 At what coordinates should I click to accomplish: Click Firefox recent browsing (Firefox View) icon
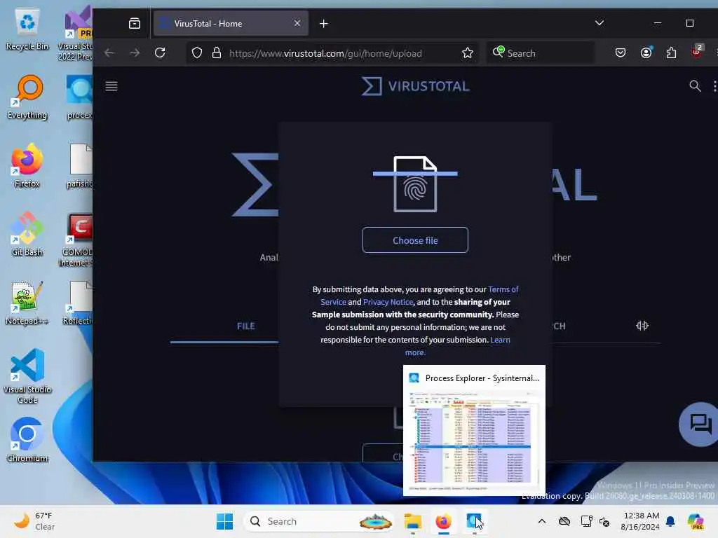[135, 23]
